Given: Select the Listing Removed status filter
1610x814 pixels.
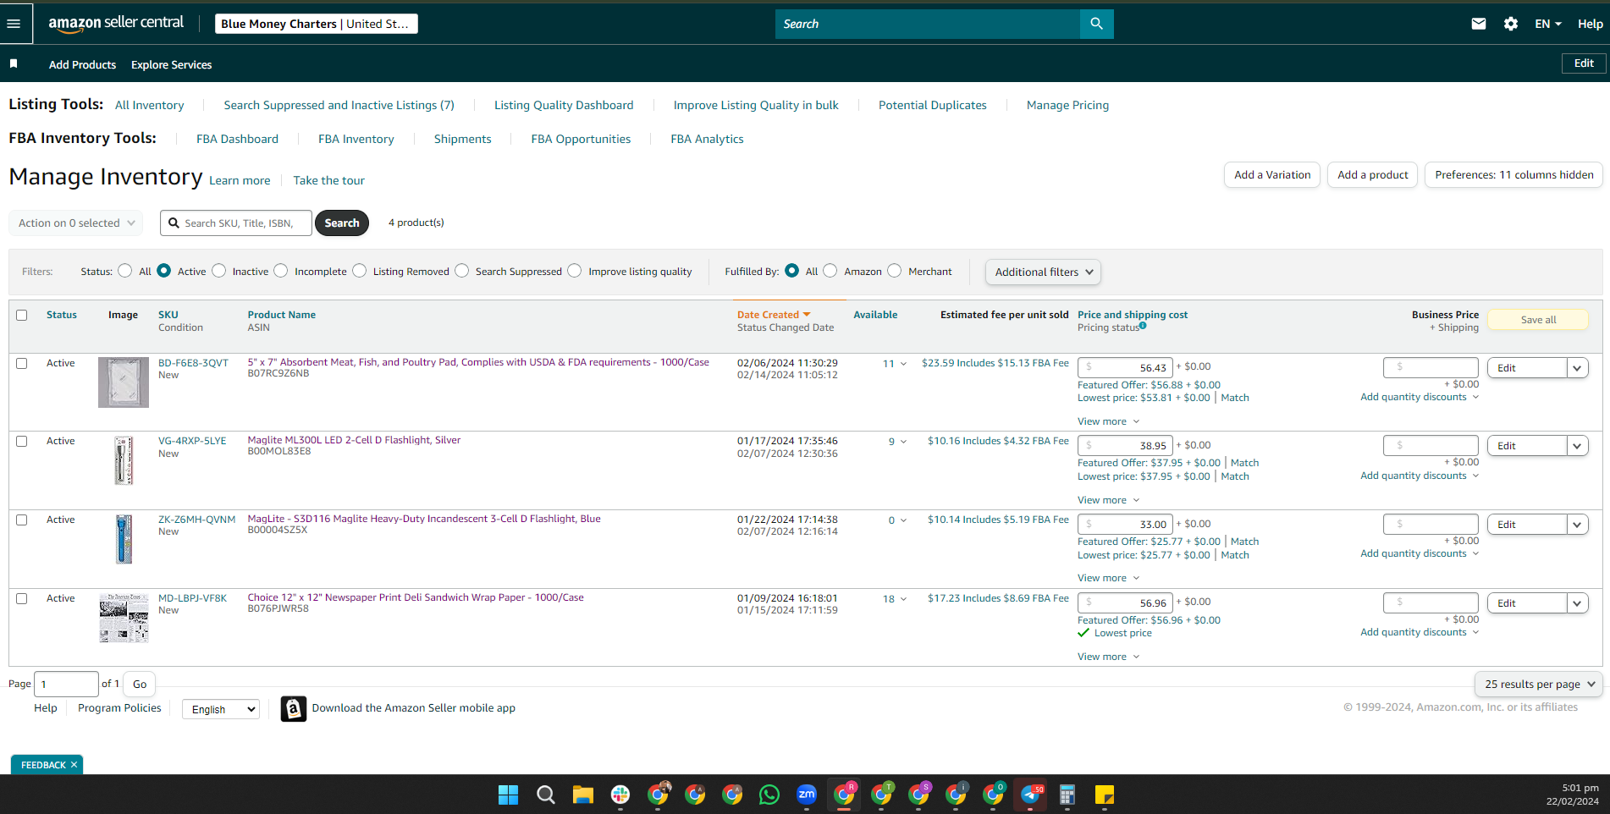Looking at the screenshot, I should [360, 271].
